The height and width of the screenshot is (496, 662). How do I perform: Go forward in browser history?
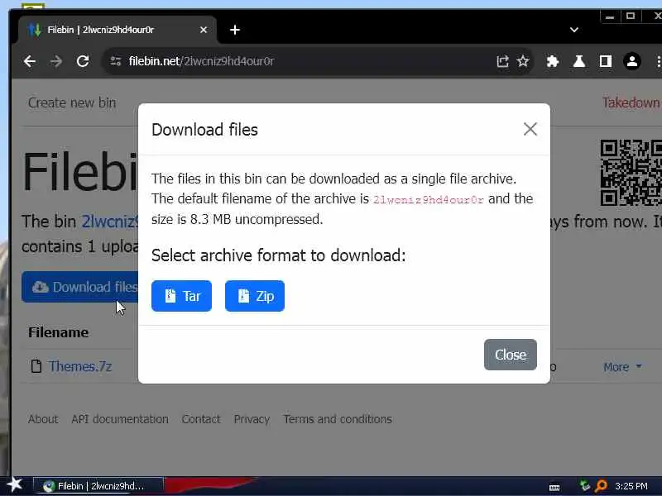click(56, 61)
